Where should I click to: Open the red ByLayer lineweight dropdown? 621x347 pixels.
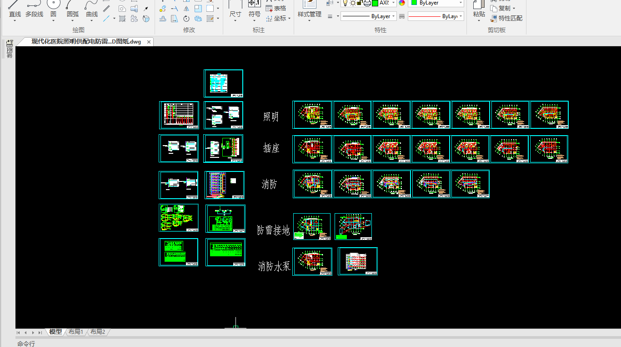[461, 16]
